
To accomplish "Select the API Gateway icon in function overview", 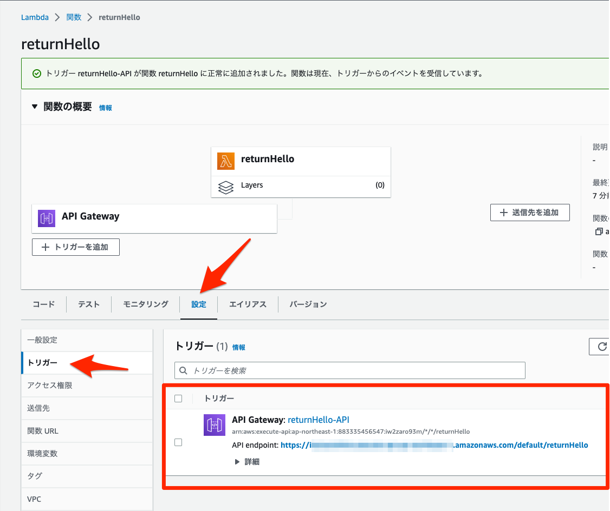I will [x=47, y=218].
